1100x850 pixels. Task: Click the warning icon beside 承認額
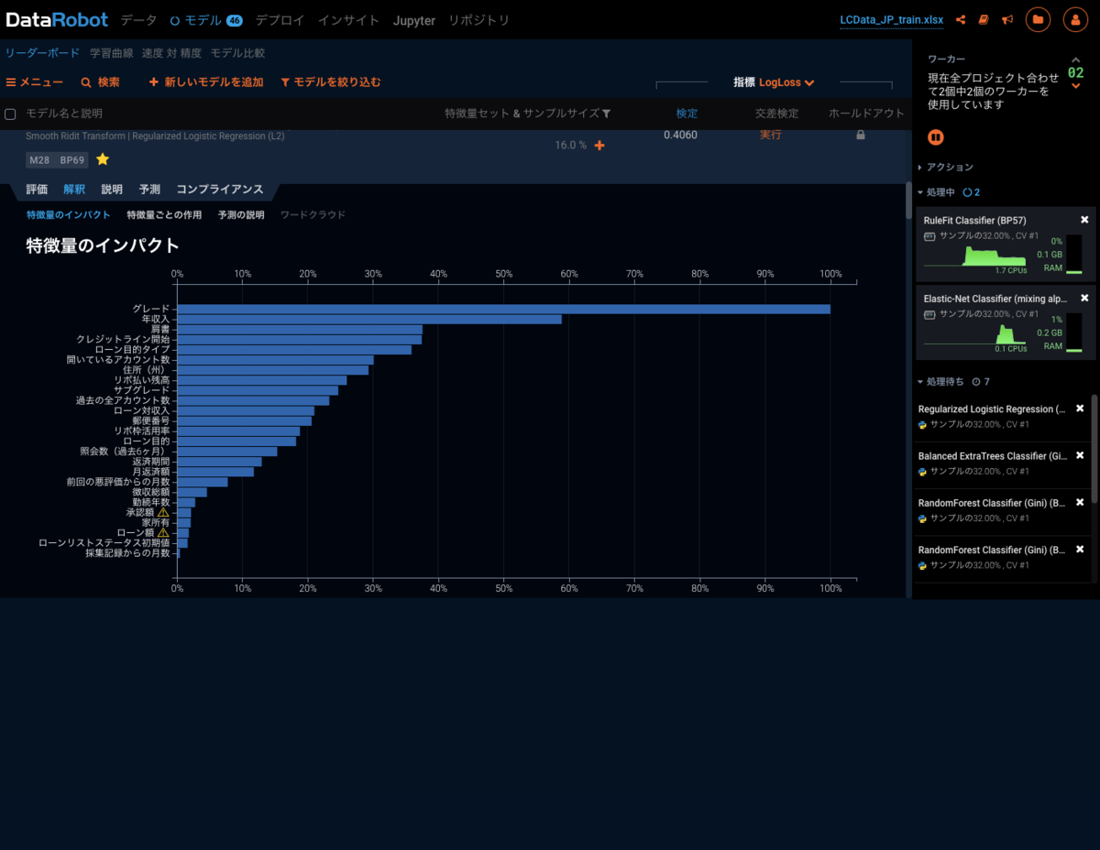click(x=163, y=512)
